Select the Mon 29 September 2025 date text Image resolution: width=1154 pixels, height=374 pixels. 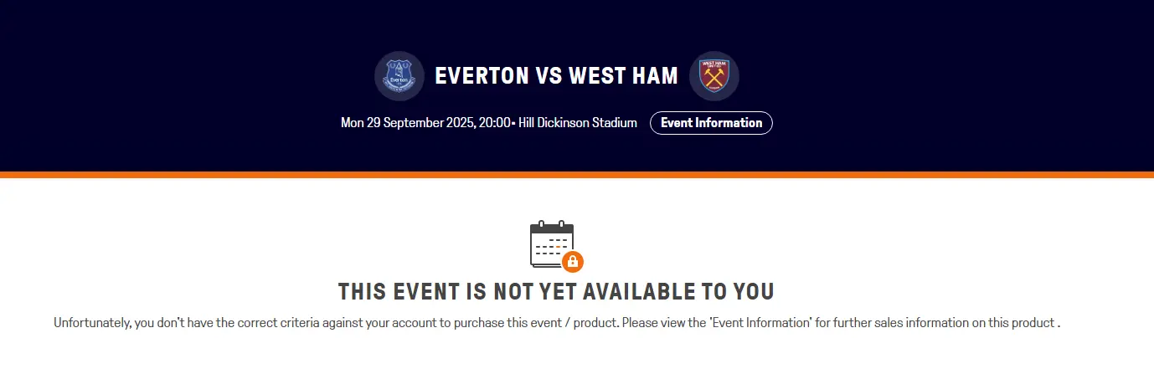coord(406,123)
